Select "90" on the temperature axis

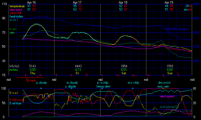click(x=4, y=18)
